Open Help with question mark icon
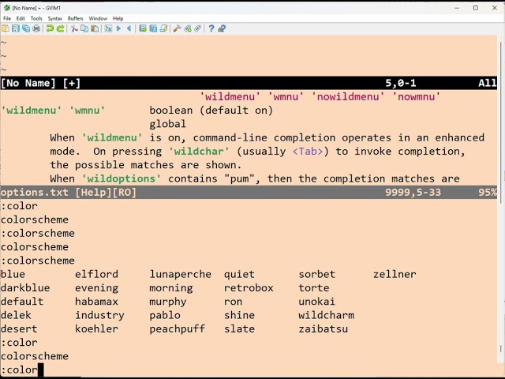Viewport: 505px width, 379px height. point(211,28)
